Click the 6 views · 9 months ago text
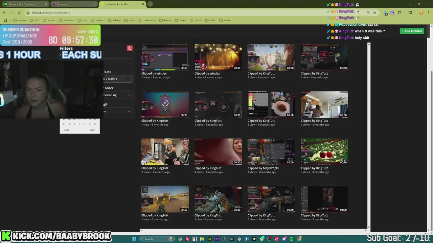 315,219
